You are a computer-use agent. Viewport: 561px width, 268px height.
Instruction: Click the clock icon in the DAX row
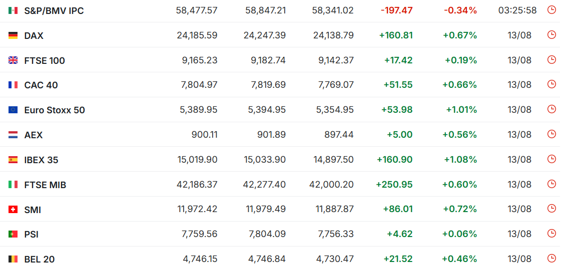[x=551, y=34]
